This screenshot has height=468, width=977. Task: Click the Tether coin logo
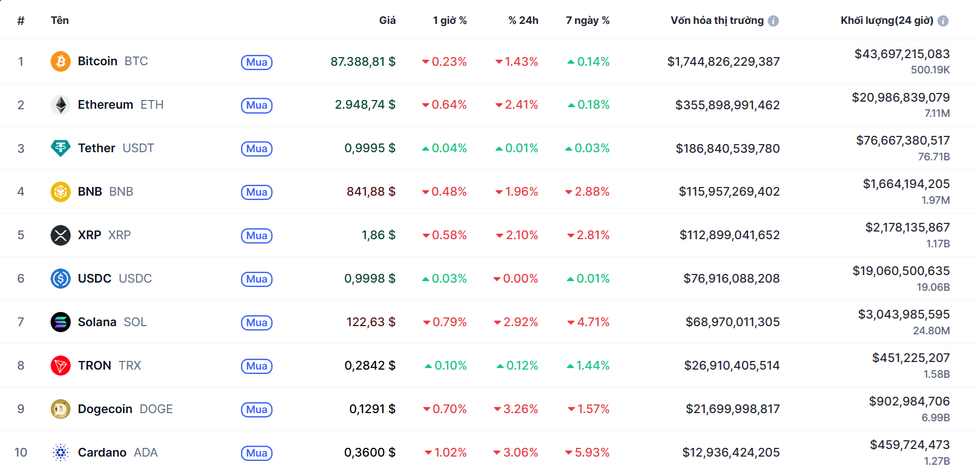coord(60,148)
